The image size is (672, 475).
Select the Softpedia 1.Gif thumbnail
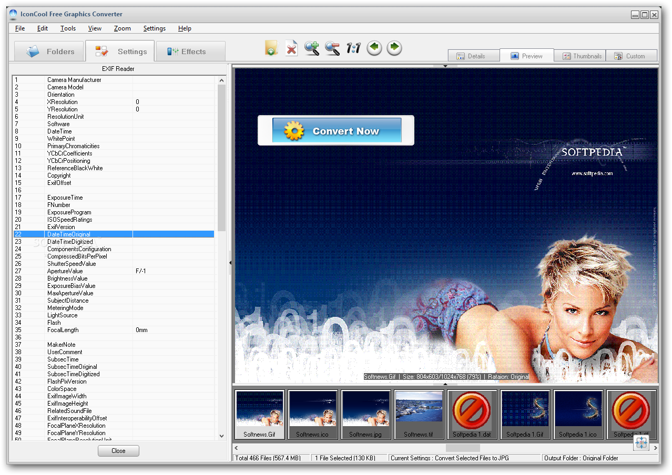click(525, 414)
